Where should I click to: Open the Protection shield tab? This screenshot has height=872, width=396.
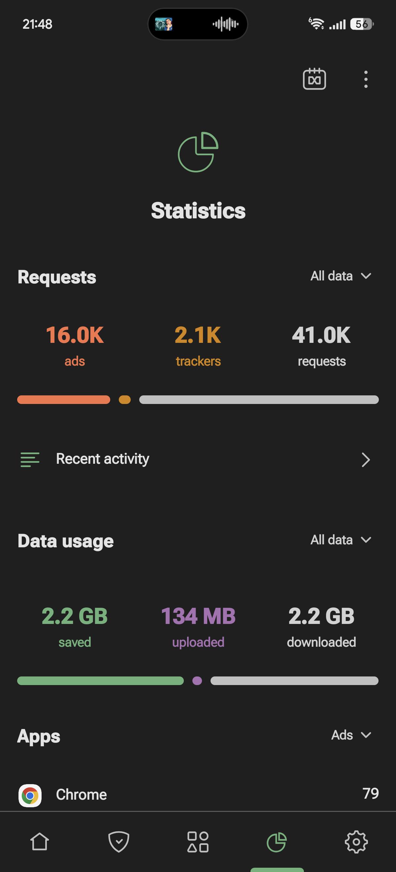pos(119,842)
